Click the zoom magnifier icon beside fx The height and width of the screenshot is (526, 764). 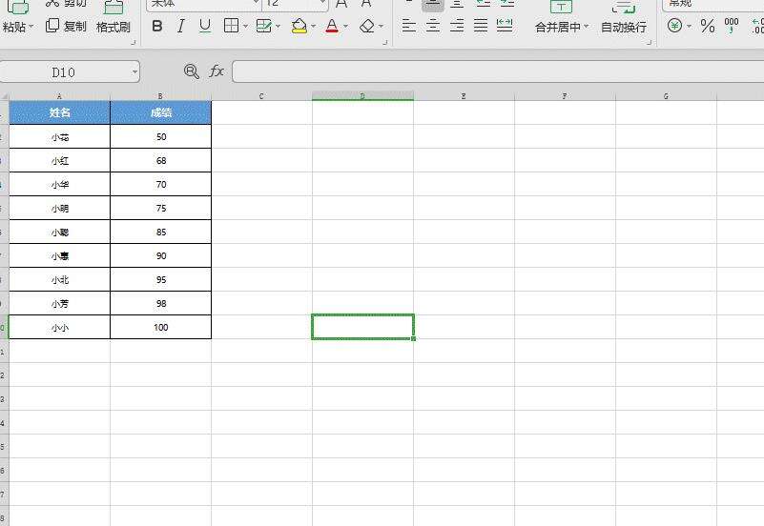[192, 72]
